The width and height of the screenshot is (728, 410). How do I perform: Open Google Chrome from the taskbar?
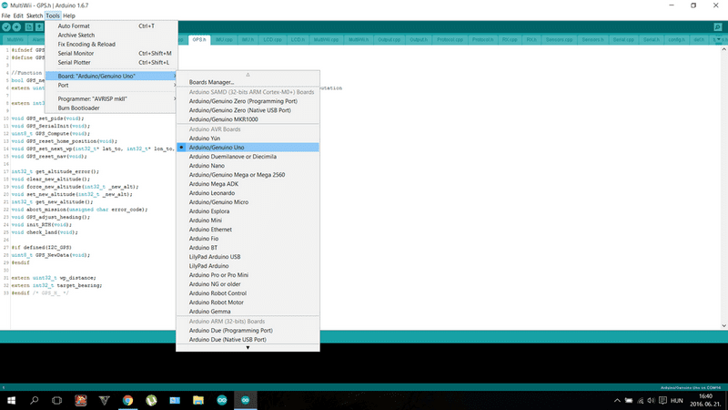pos(127,400)
